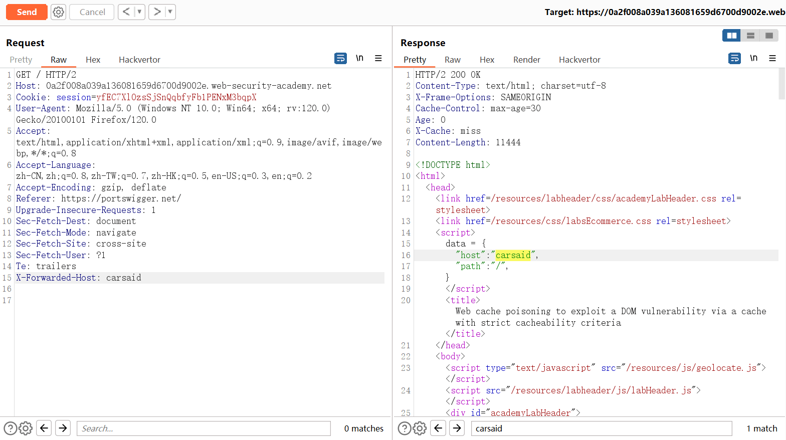Switch to side-by-side layout view
The width and height of the screenshot is (786, 440).
[x=732, y=36]
